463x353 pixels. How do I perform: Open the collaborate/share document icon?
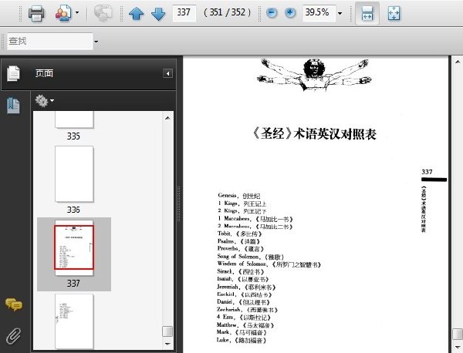(x=63, y=13)
